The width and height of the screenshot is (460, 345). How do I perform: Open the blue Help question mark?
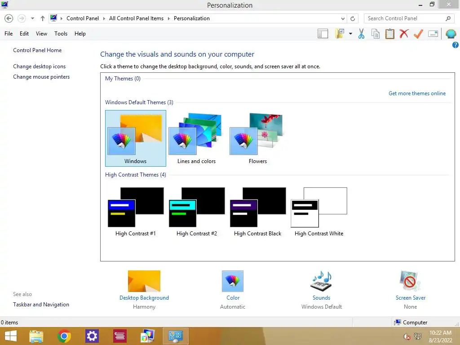tap(456, 45)
